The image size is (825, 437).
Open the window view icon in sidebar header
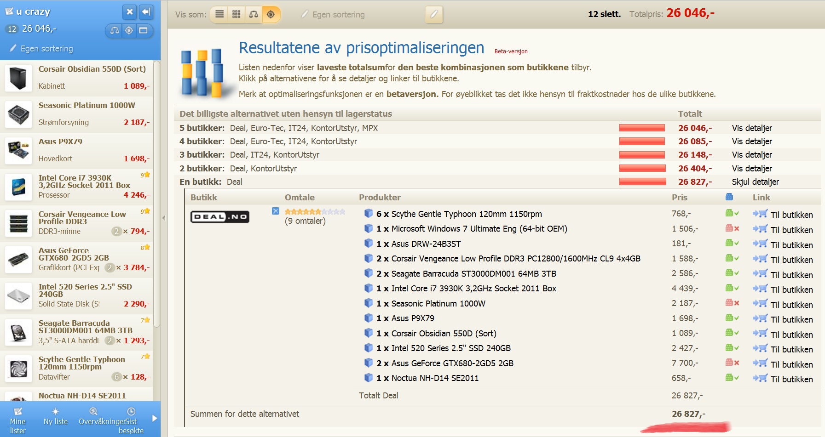[x=144, y=30]
